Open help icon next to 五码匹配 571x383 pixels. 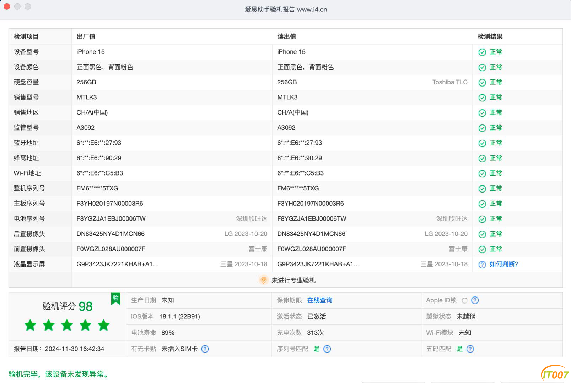470,349
